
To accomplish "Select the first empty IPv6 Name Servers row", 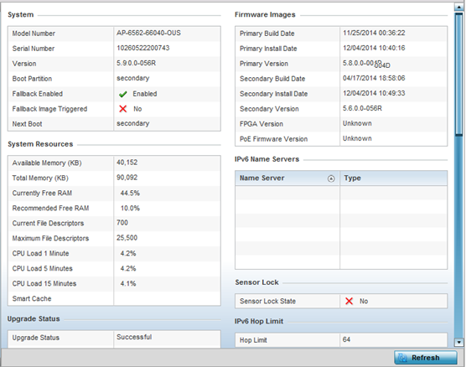I will point(341,193).
